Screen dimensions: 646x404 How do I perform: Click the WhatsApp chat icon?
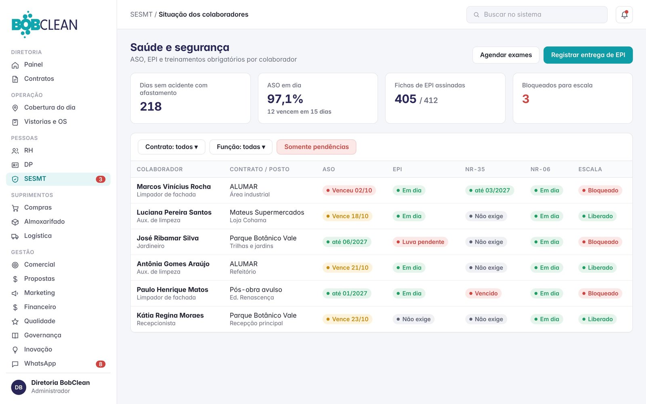[15, 364]
